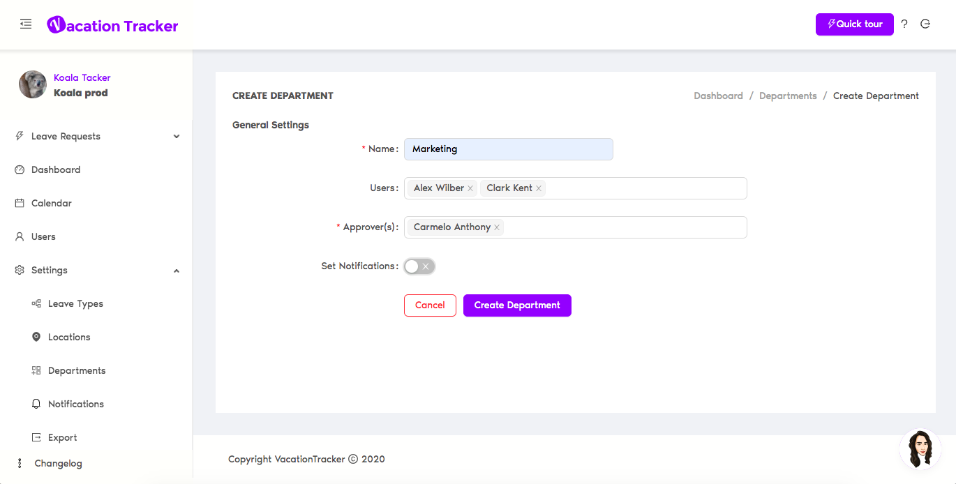Expand the Leave Requests submenu chevron

[x=177, y=137]
